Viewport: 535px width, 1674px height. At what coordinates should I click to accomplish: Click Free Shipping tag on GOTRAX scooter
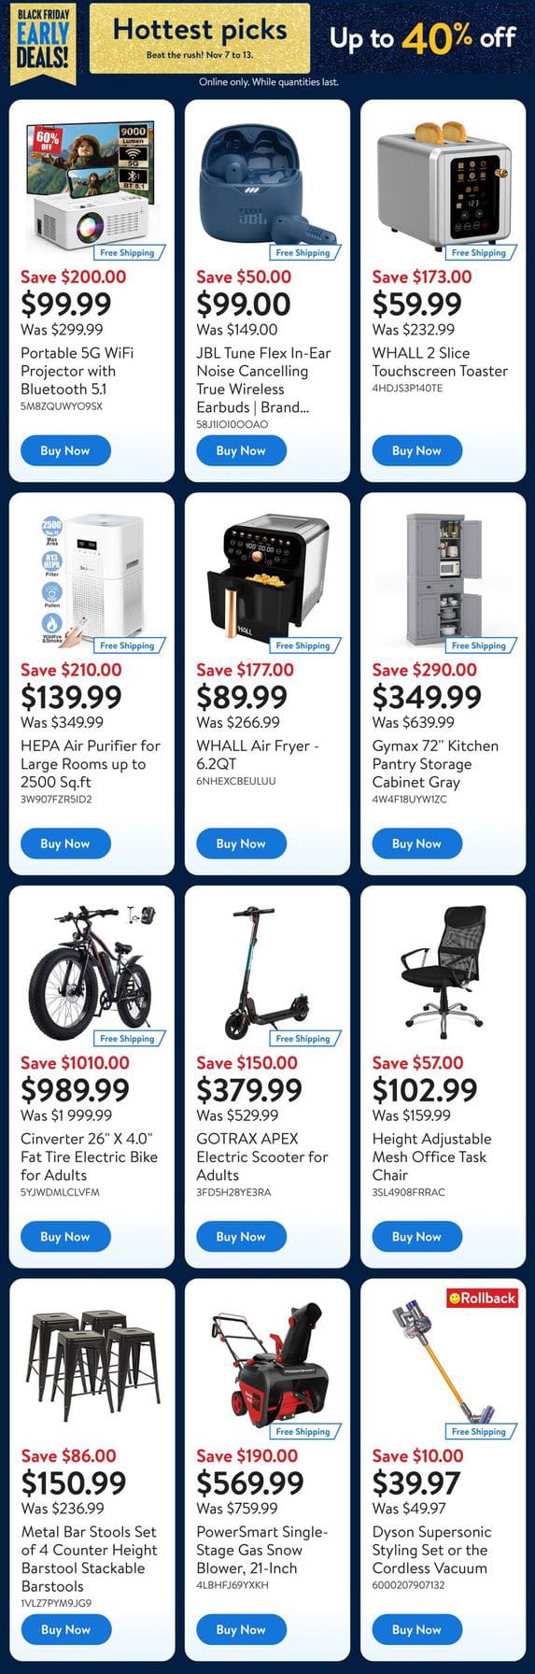[304, 1038]
